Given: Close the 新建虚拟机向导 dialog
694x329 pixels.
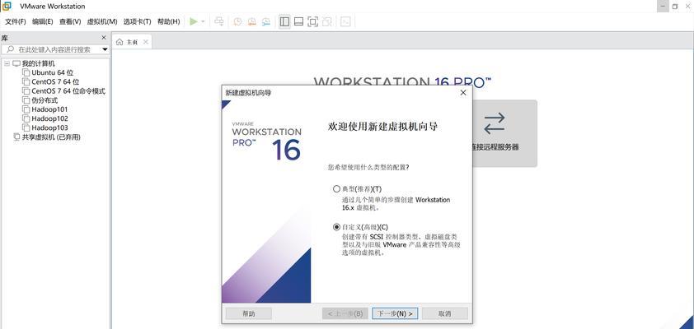Looking at the screenshot, I should [x=463, y=93].
